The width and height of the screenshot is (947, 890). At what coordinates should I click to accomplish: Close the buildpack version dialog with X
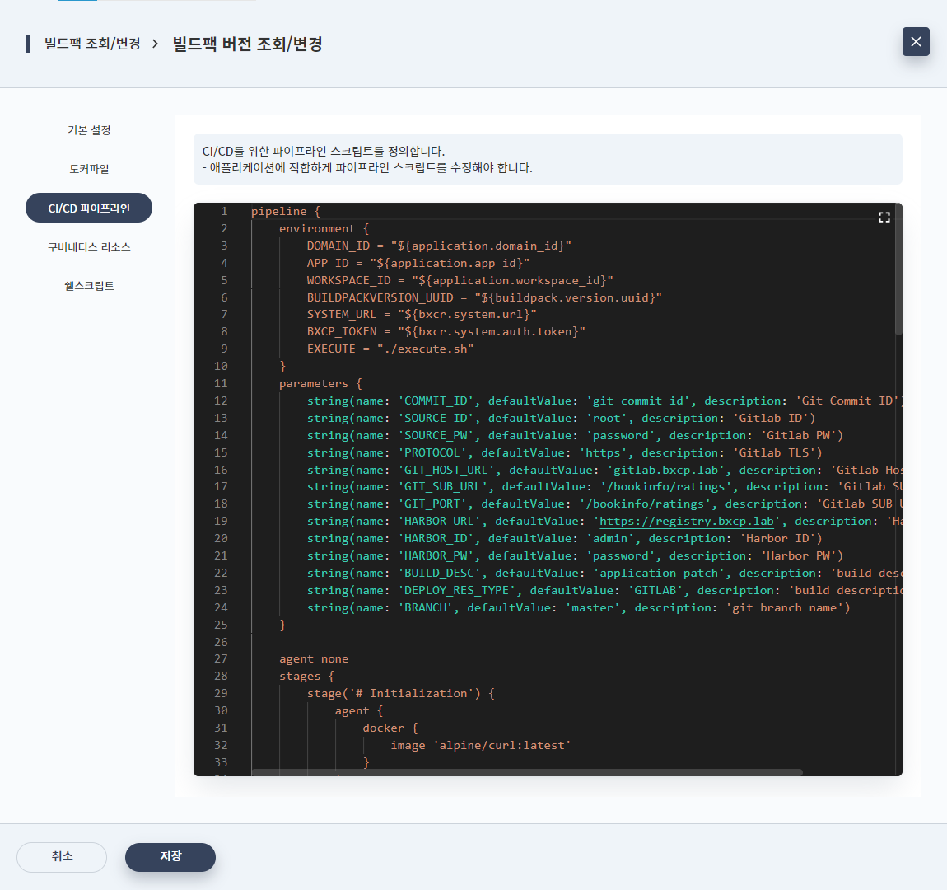tap(916, 42)
